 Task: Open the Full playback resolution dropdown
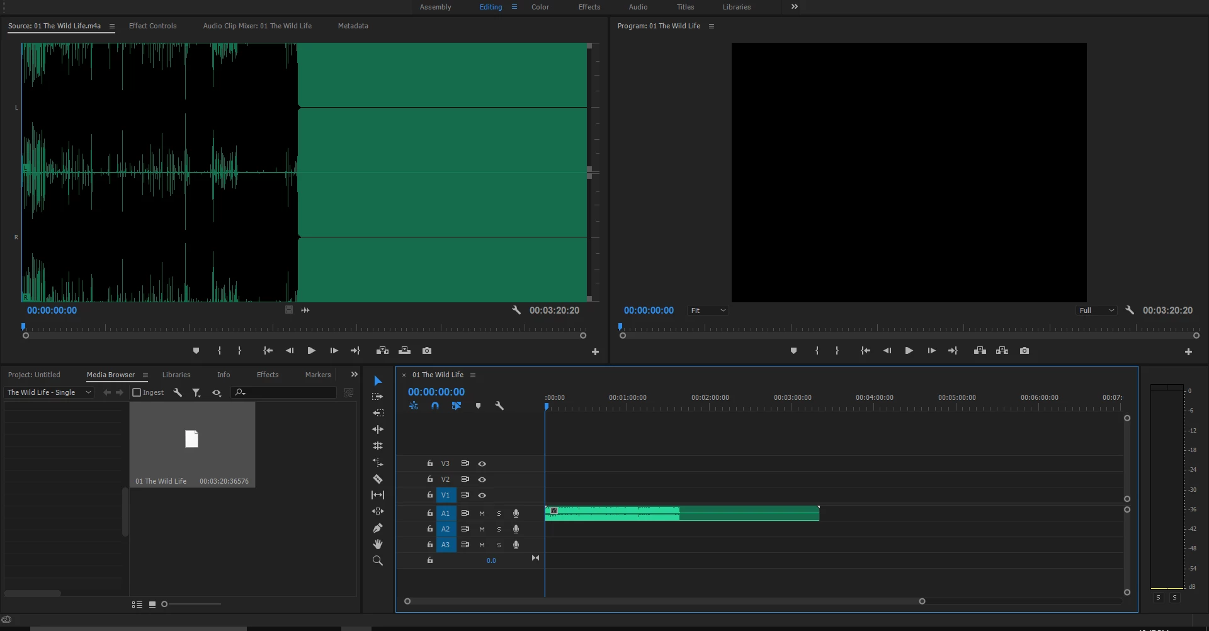[1096, 310]
